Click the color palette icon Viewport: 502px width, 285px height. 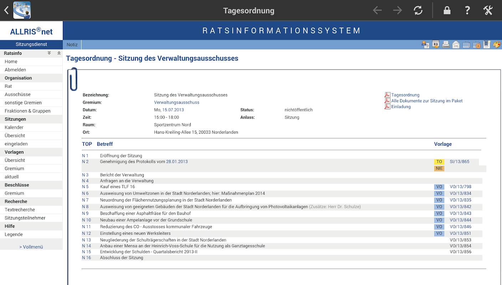click(x=497, y=45)
